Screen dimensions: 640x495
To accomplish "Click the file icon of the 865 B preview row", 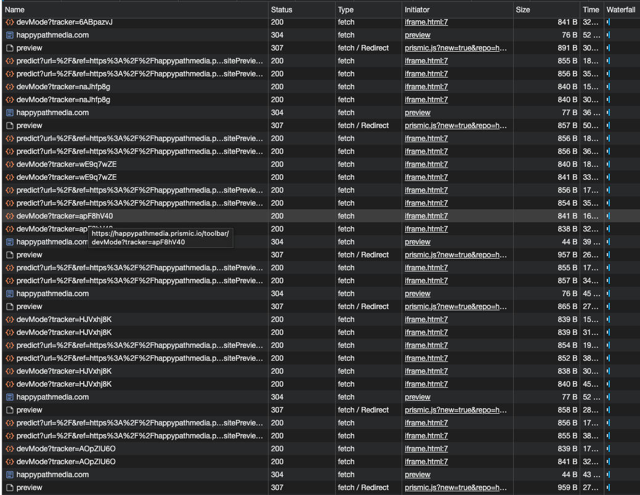I will click(x=10, y=307).
